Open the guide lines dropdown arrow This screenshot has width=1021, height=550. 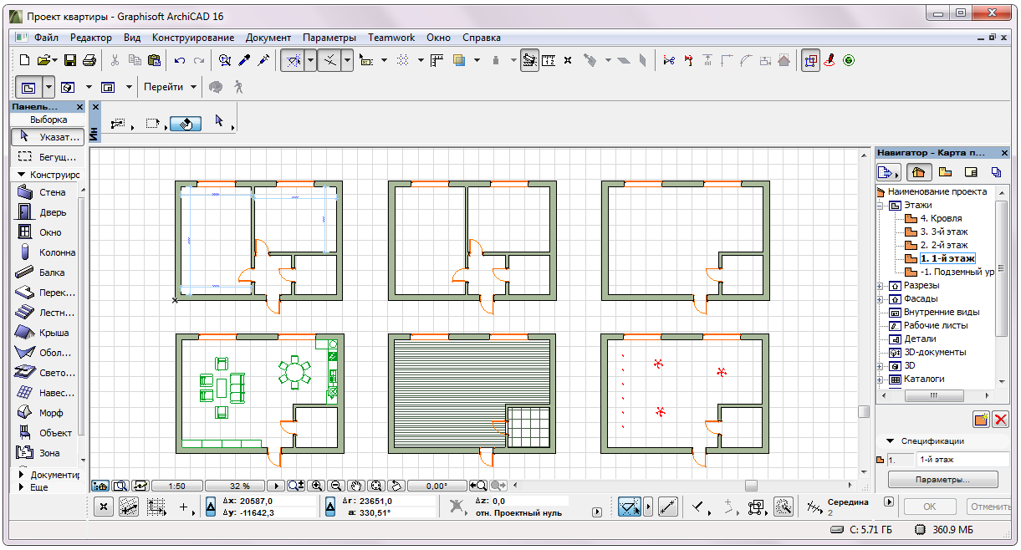click(x=310, y=60)
